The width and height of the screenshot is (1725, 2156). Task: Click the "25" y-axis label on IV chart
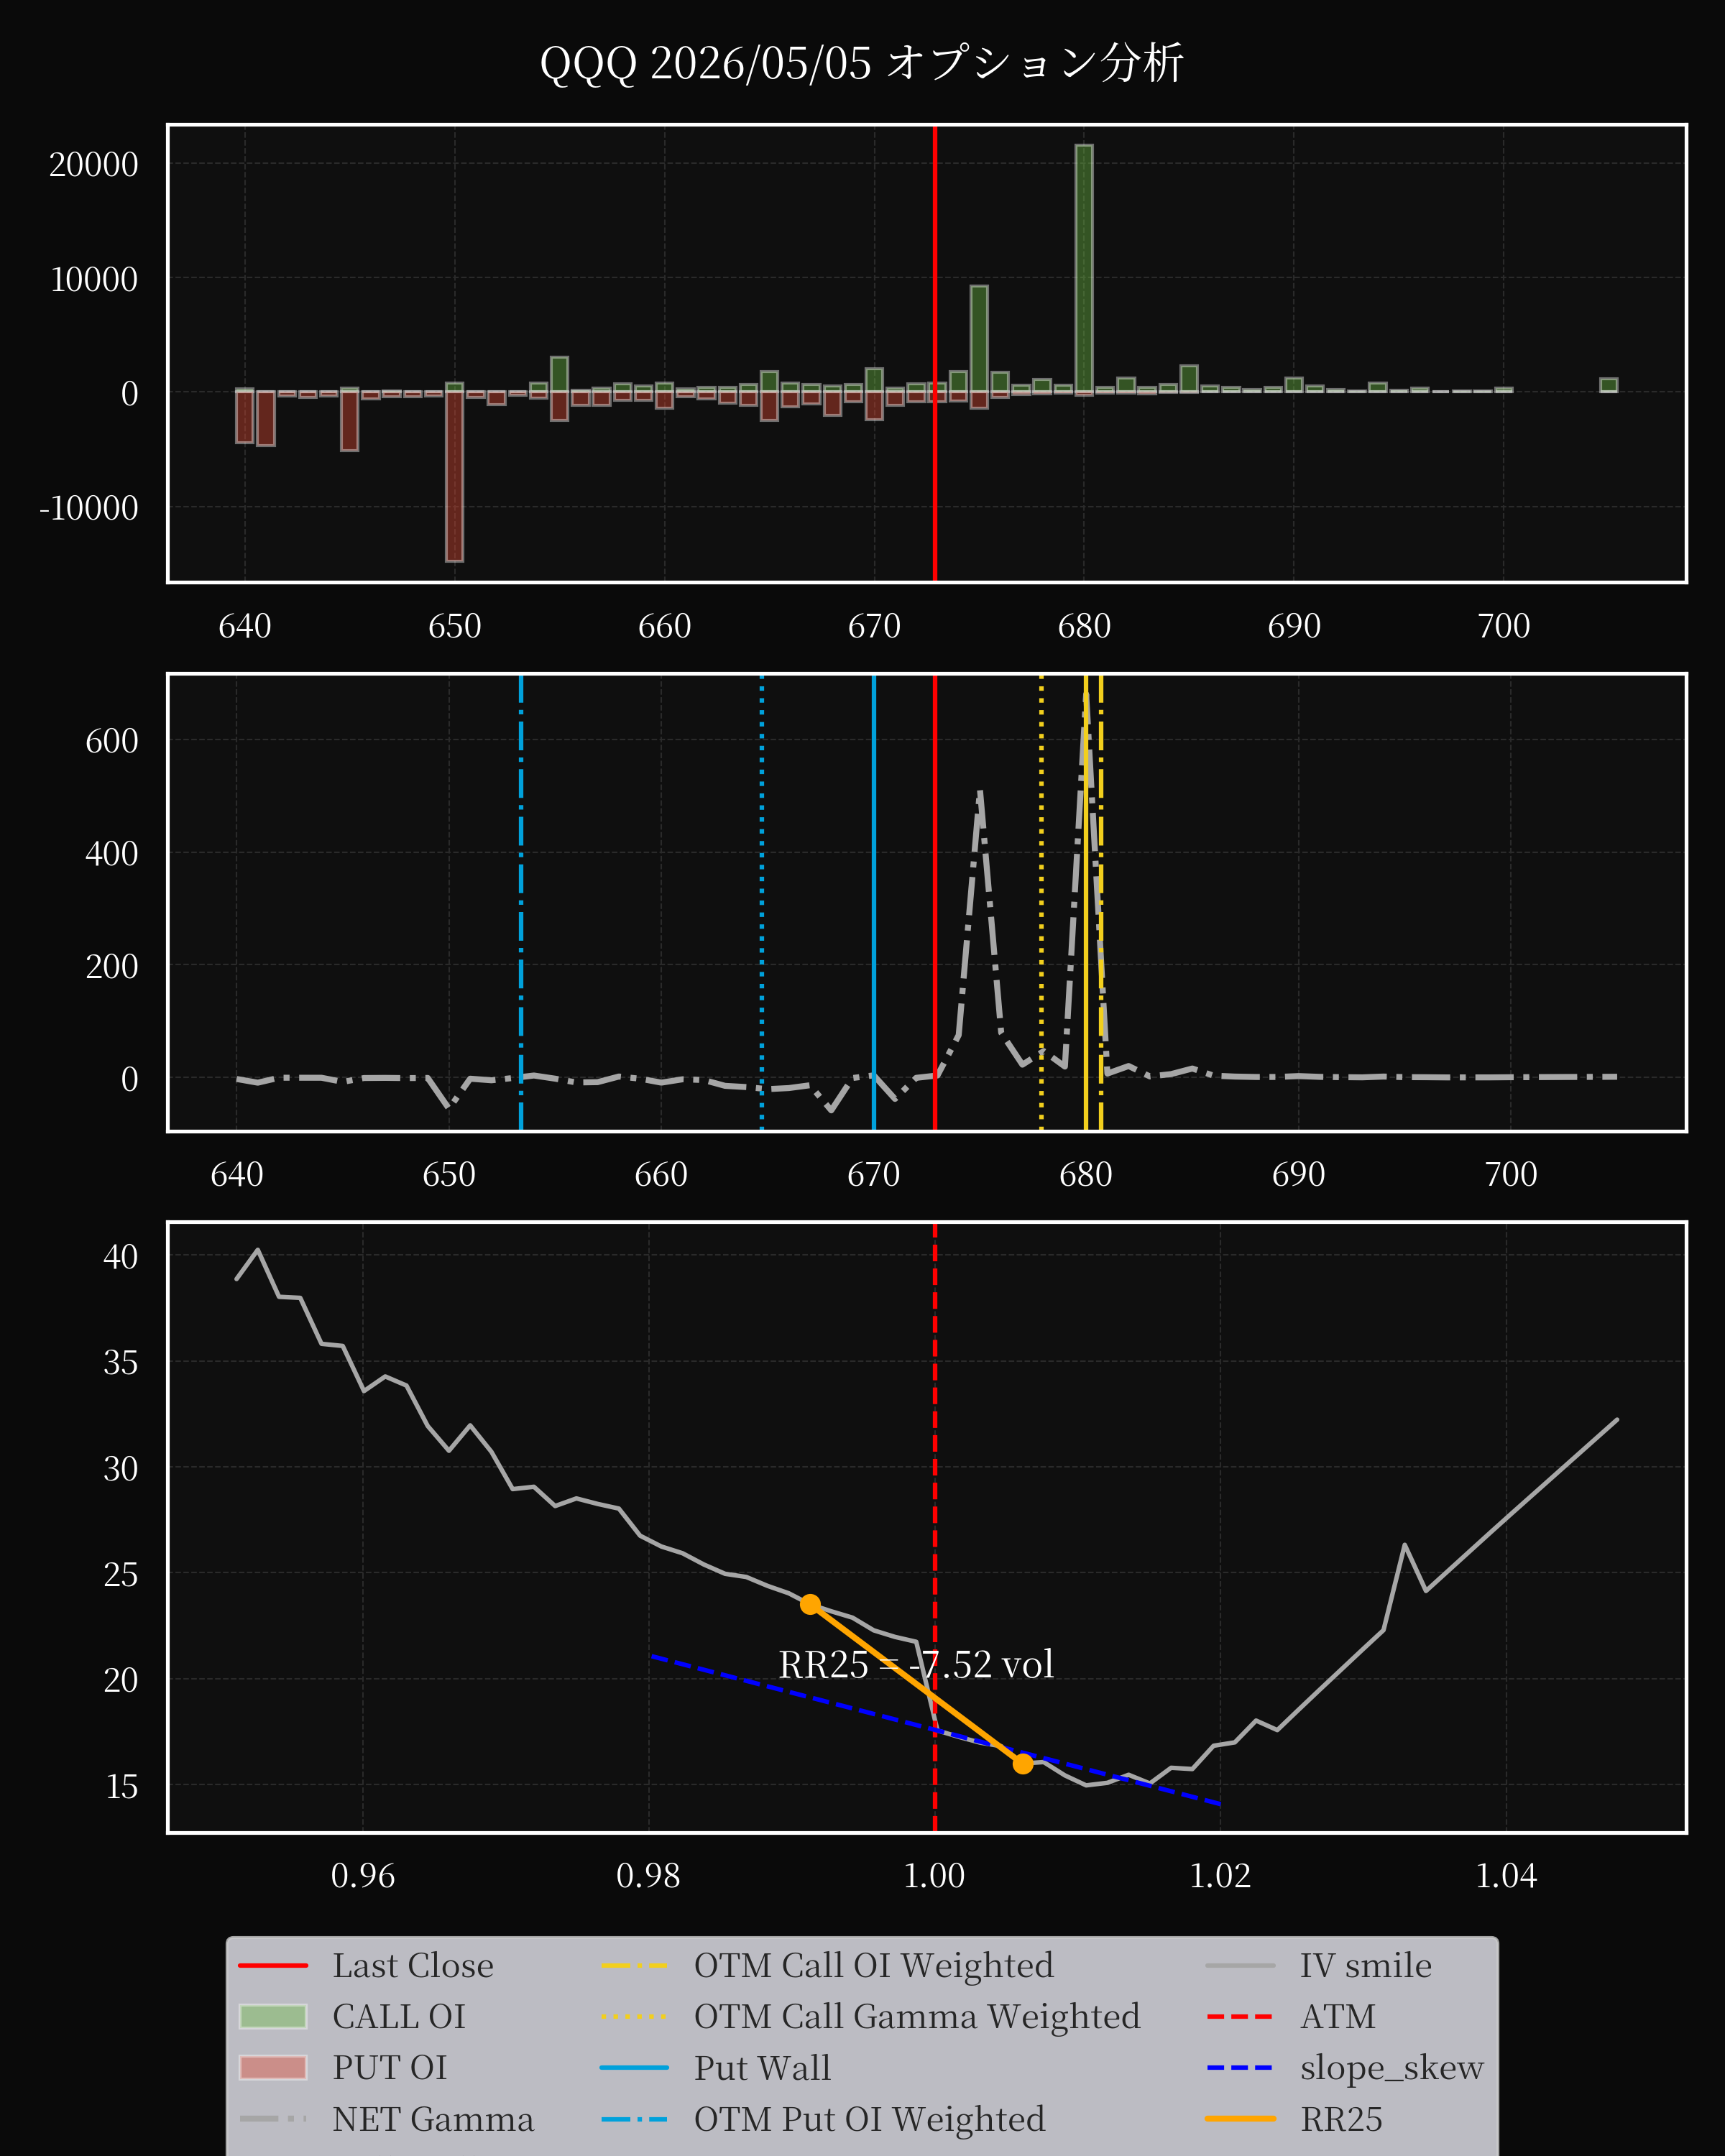click(121, 1575)
